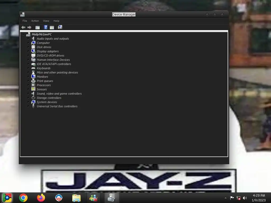Click the Device Manager taskbar button

coord(111,198)
